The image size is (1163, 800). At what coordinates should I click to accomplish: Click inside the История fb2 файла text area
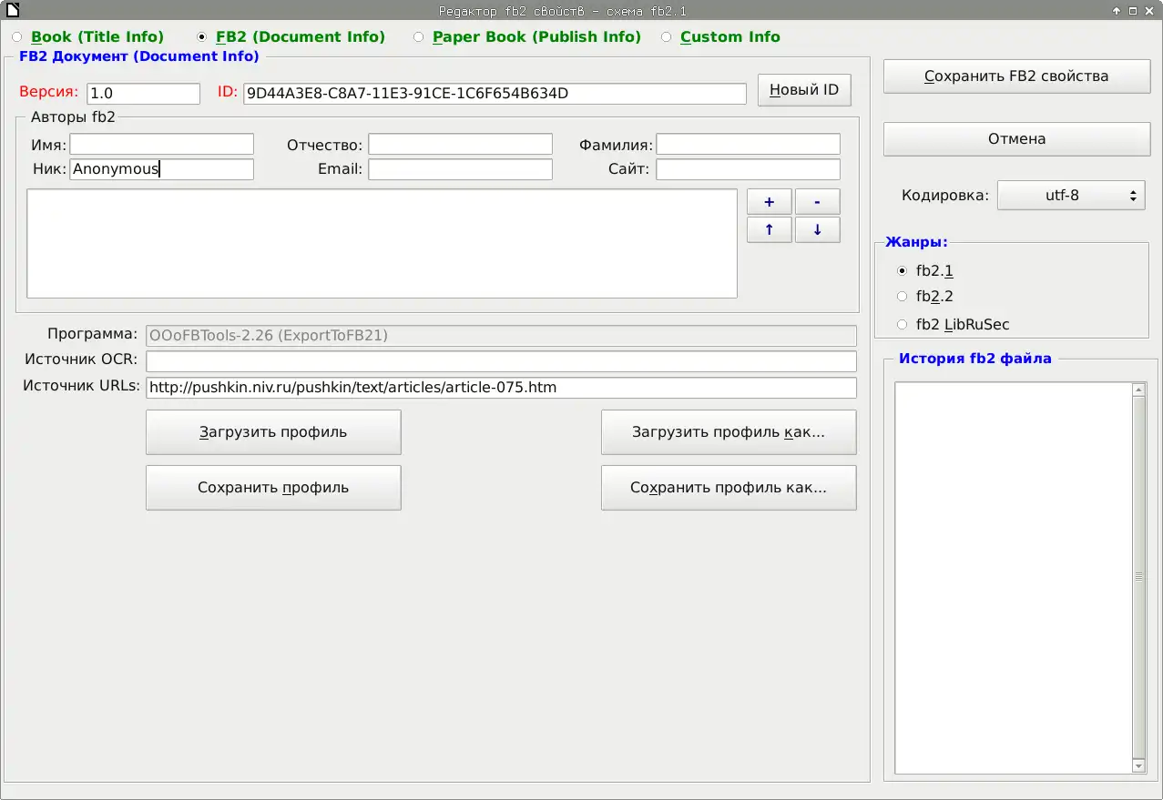[x=1013, y=578]
